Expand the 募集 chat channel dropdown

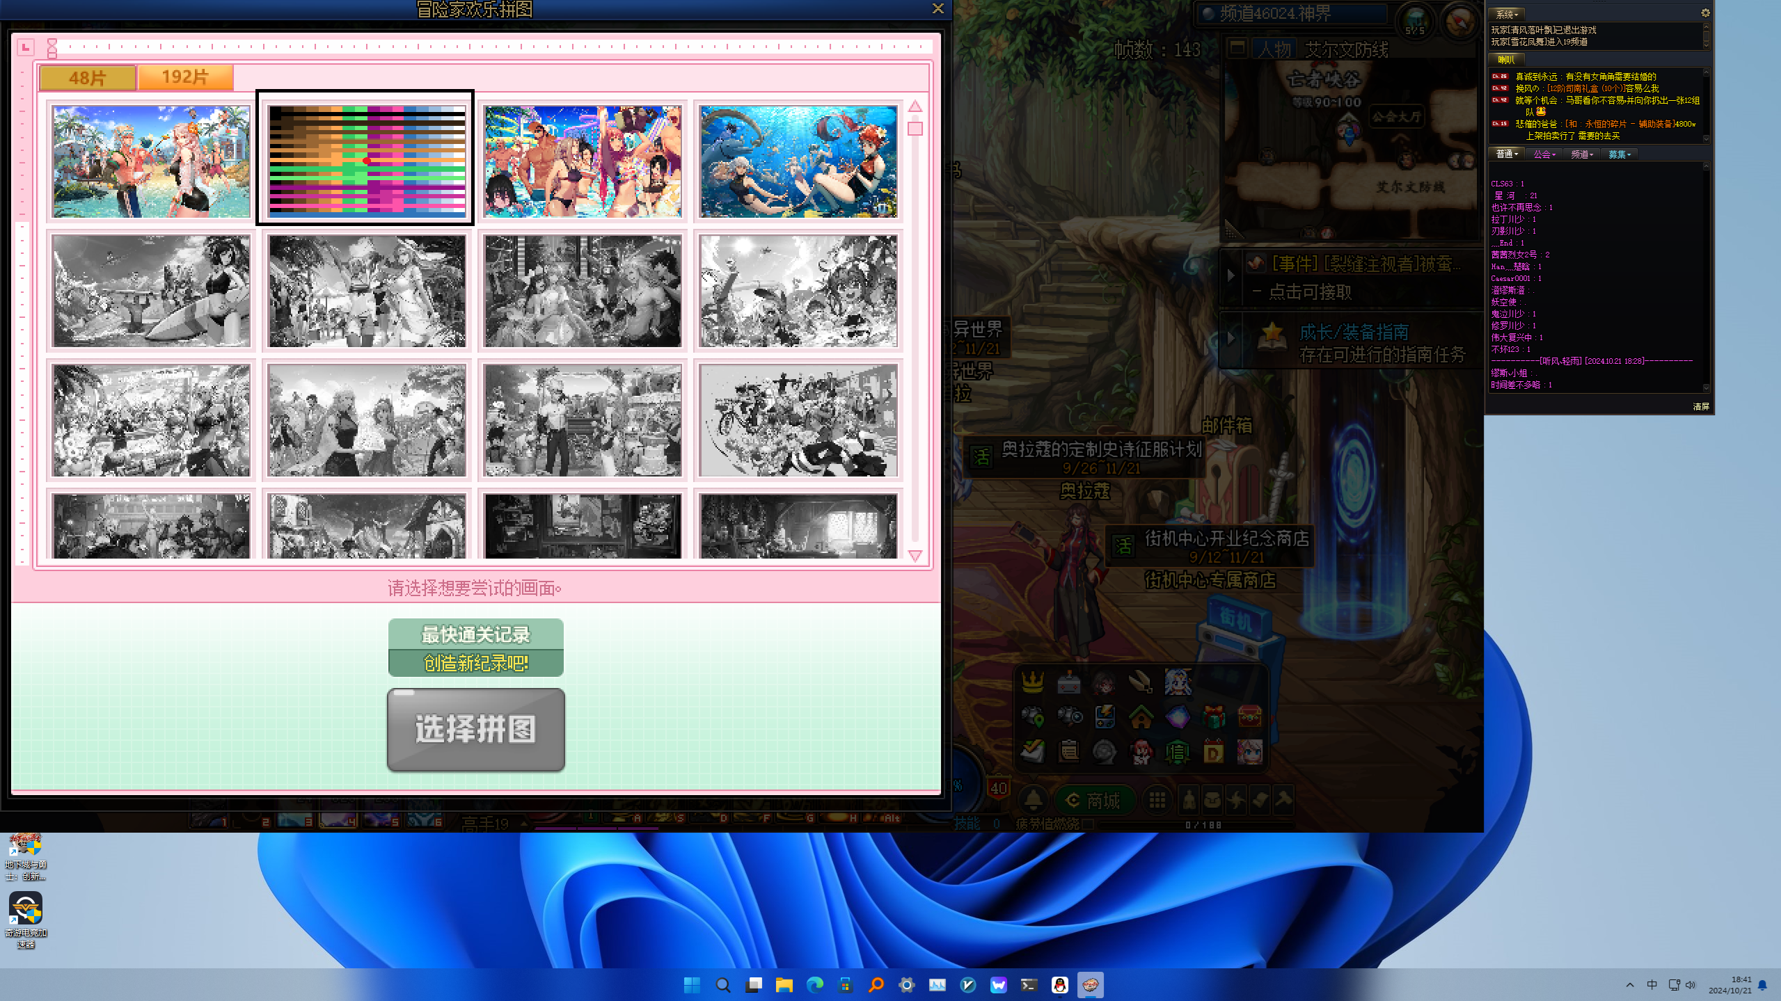(1619, 154)
